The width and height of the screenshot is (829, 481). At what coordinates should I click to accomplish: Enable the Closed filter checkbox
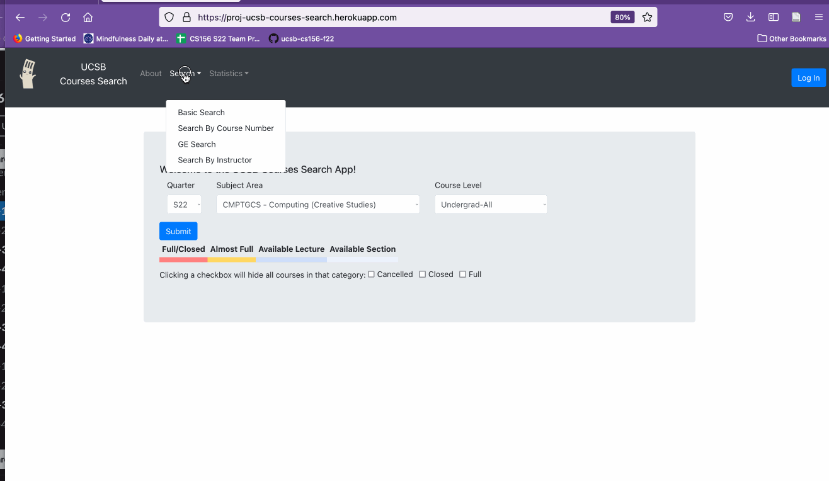[x=421, y=274]
